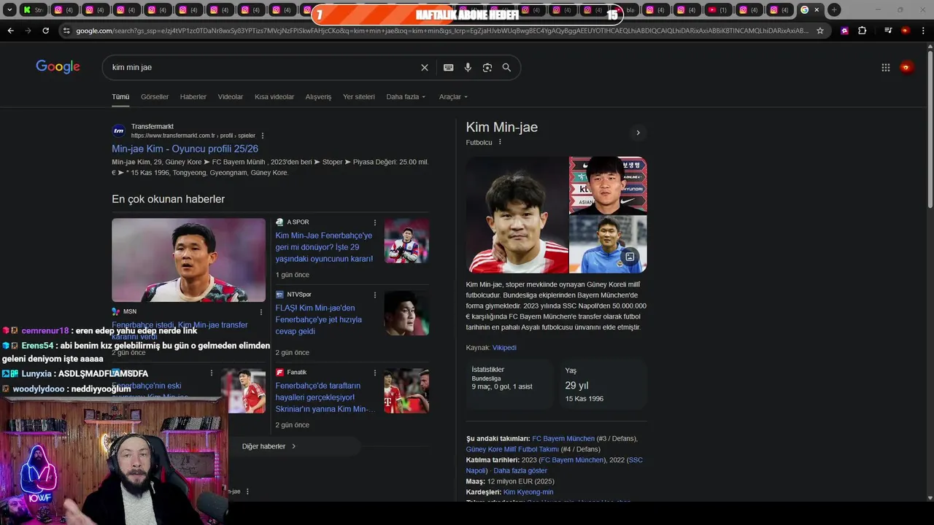This screenshot has height=525, width=934.
Task: Switch to the Haberler tab
Action: [x=193, y=97]
